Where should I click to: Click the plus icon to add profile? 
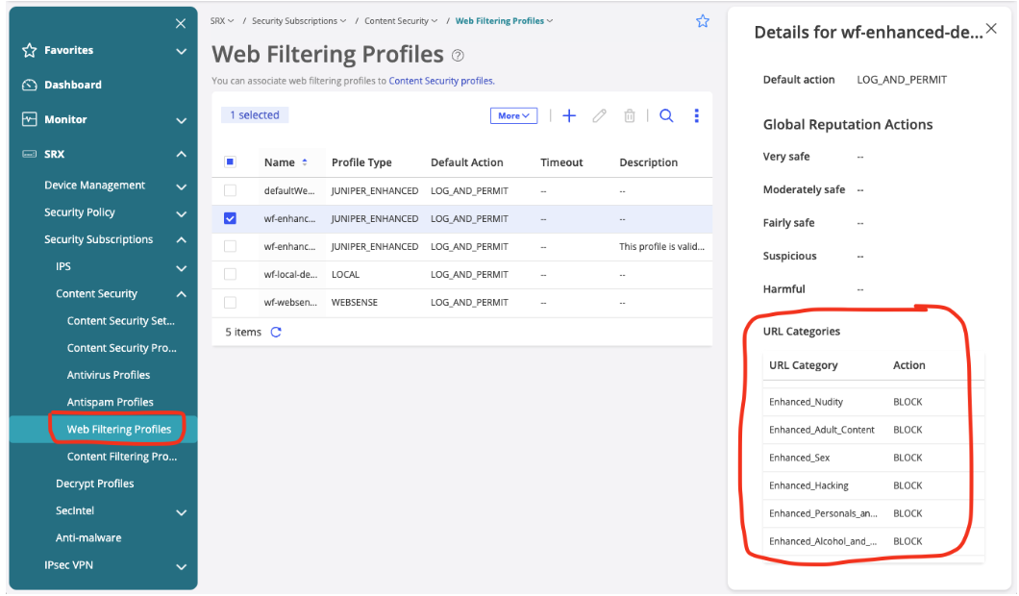point(569,116)
